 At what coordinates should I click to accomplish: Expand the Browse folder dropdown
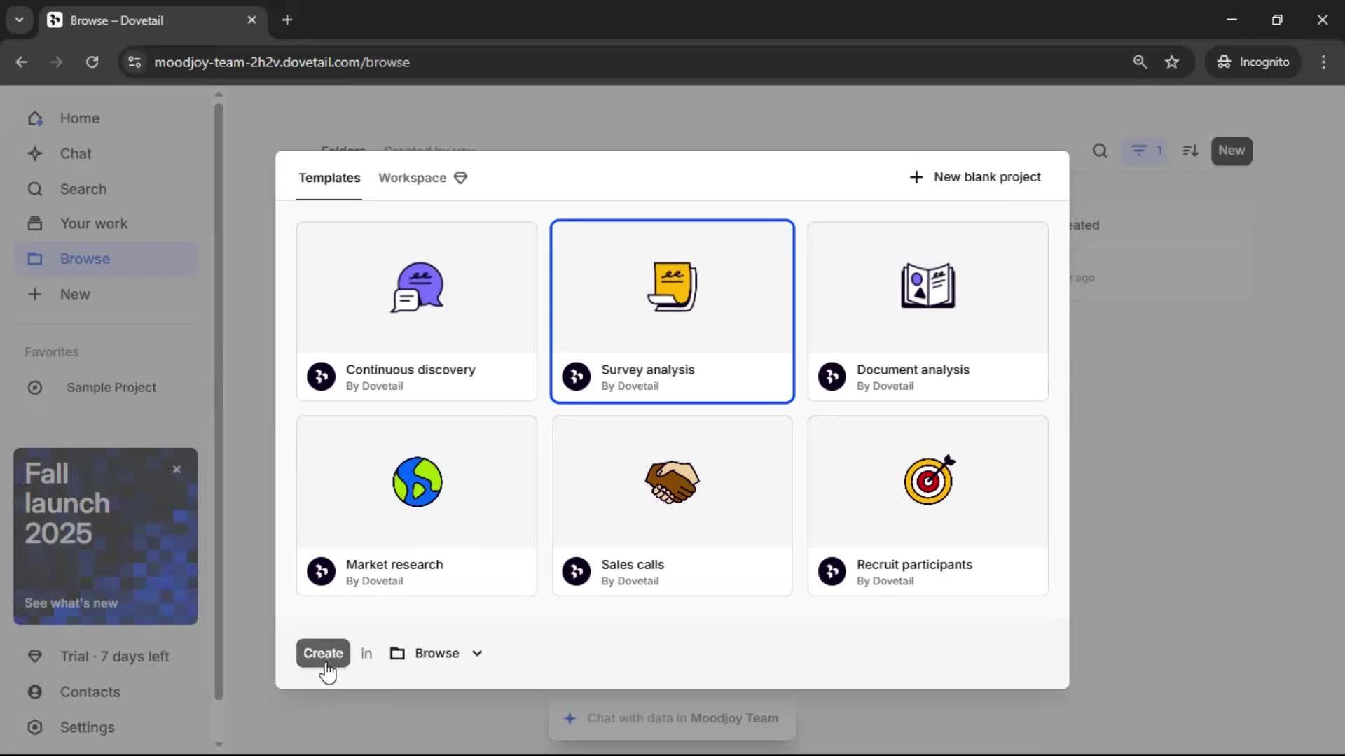point(437,653)
